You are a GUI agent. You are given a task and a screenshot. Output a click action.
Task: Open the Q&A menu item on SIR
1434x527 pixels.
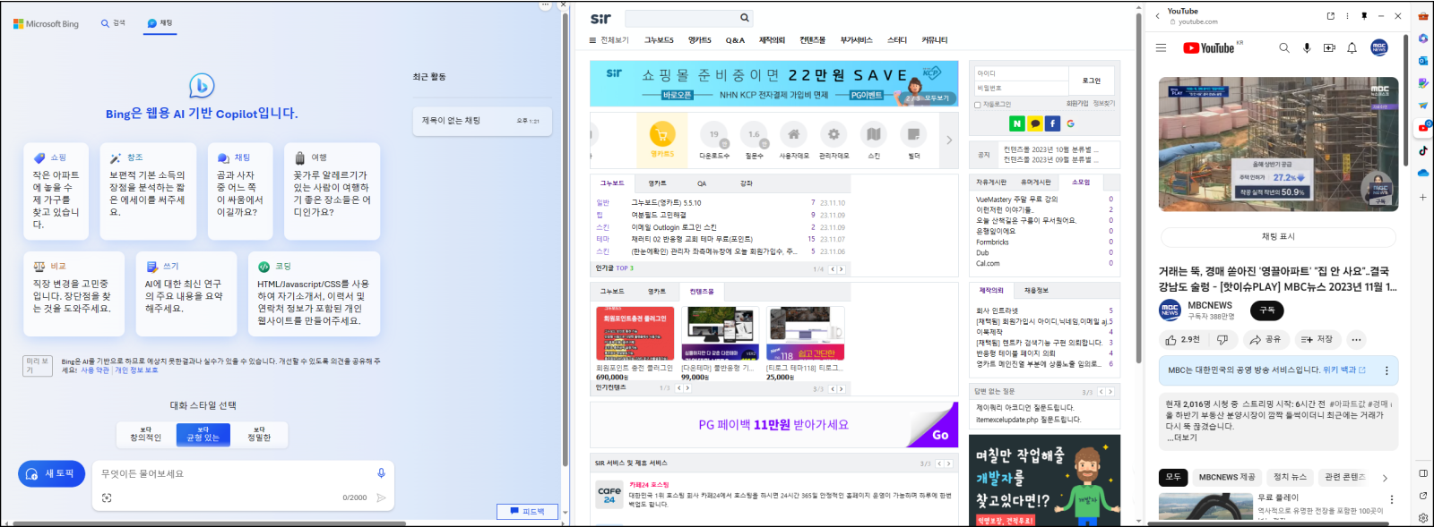point(735,40)
